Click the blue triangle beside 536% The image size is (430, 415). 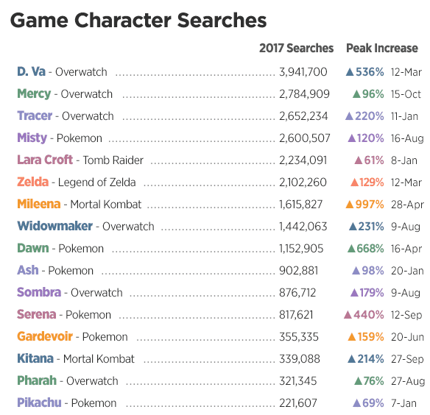coord(349,72)
